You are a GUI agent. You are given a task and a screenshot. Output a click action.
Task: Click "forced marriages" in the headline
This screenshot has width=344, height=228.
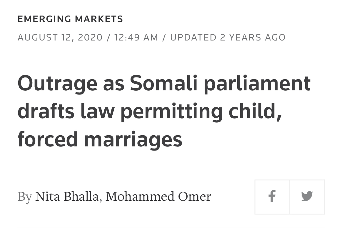click(100, 140)
